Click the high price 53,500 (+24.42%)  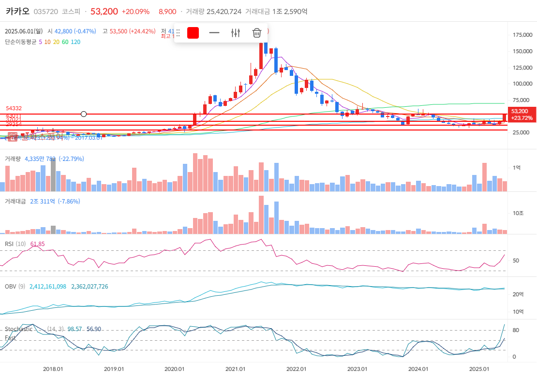tap(133, 31)
